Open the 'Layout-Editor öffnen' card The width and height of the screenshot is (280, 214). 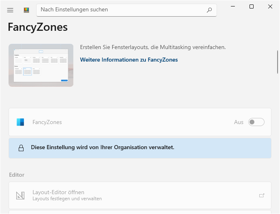[x=140, y=195]
